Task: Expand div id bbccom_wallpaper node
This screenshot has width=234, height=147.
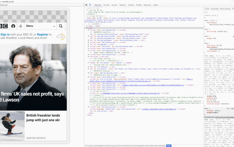Action: pyautogui.click(x=89, y=40)
